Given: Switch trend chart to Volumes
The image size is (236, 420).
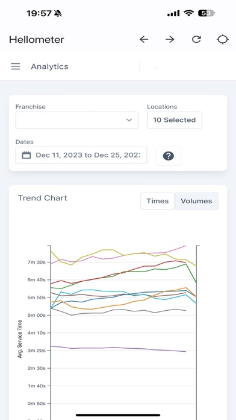Looking at the screenshot, I should coord(196,201).
